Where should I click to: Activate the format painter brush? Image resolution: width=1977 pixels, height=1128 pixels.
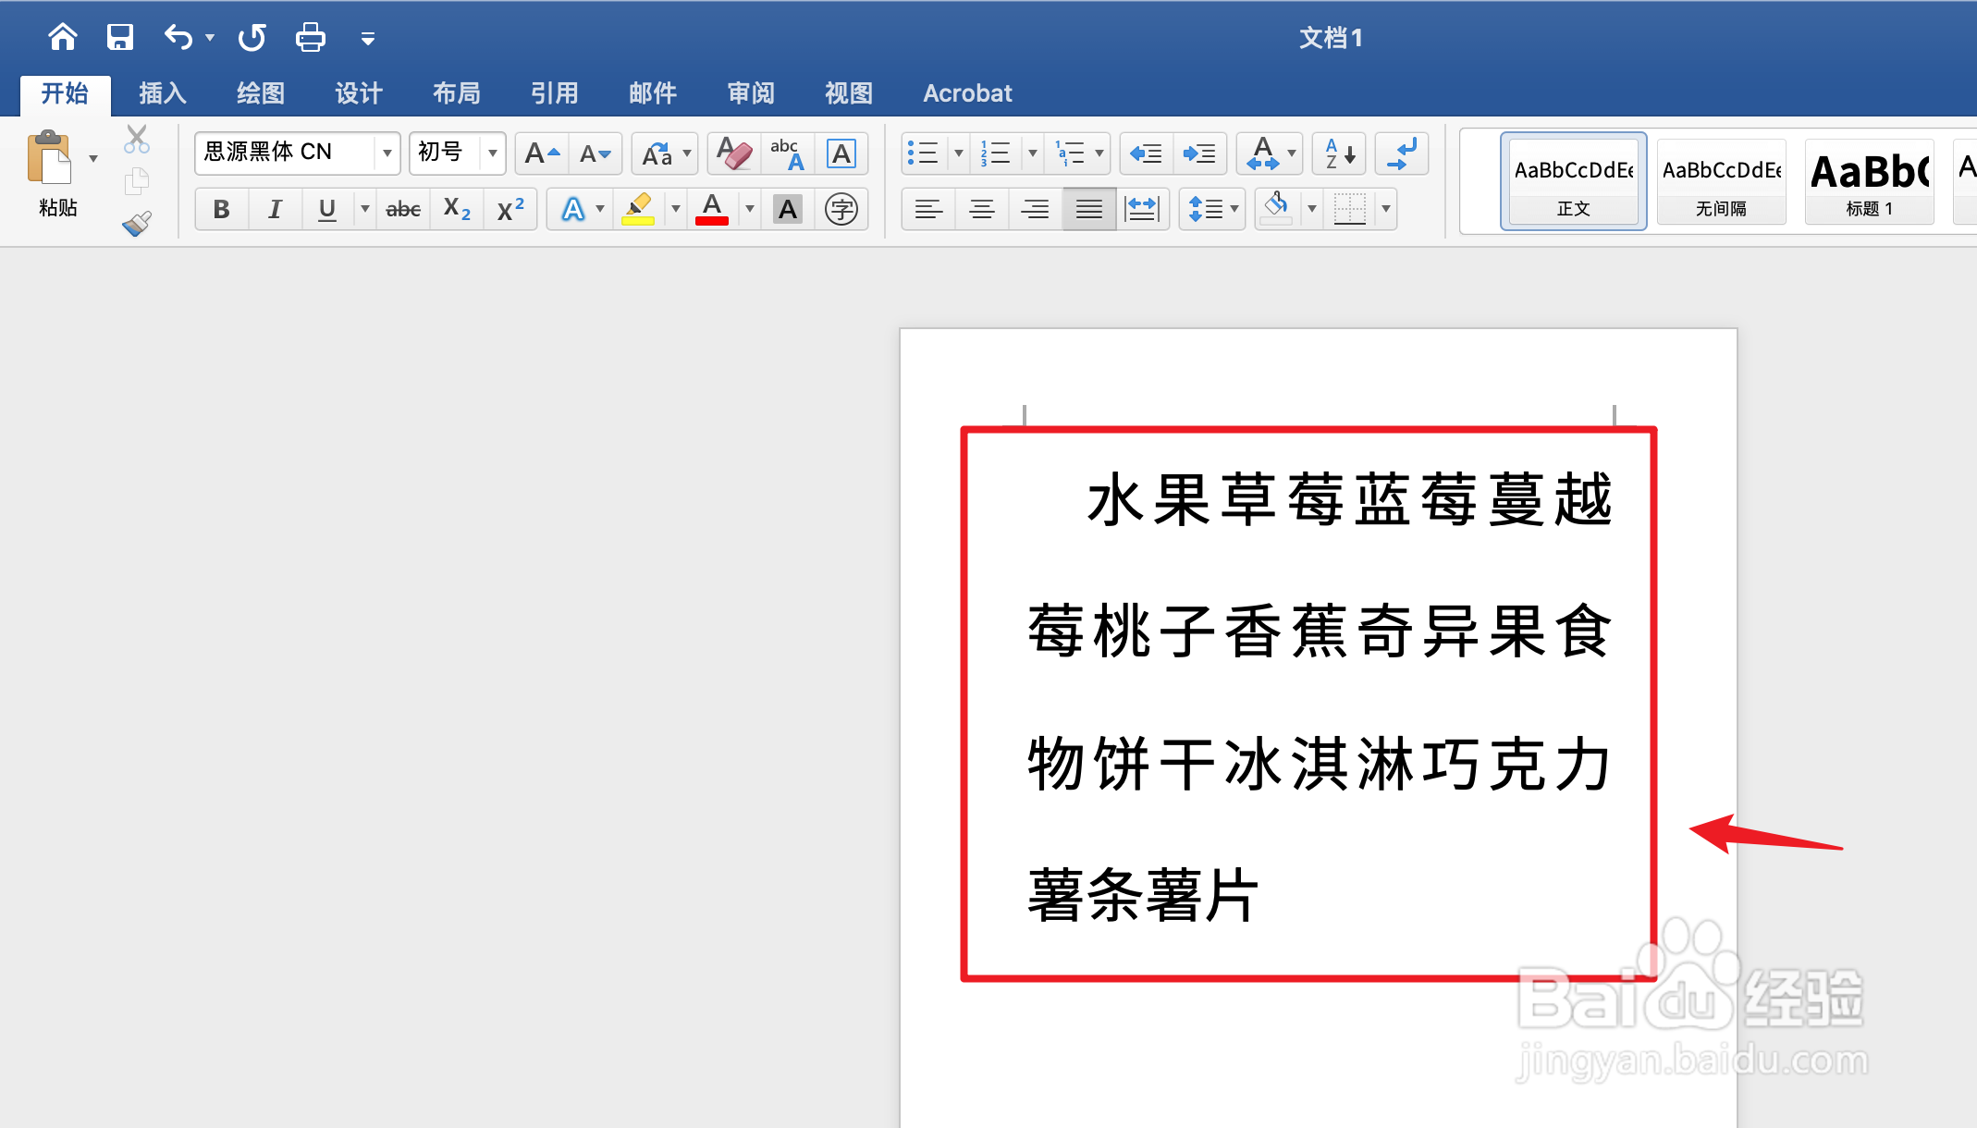click(137, 224)
